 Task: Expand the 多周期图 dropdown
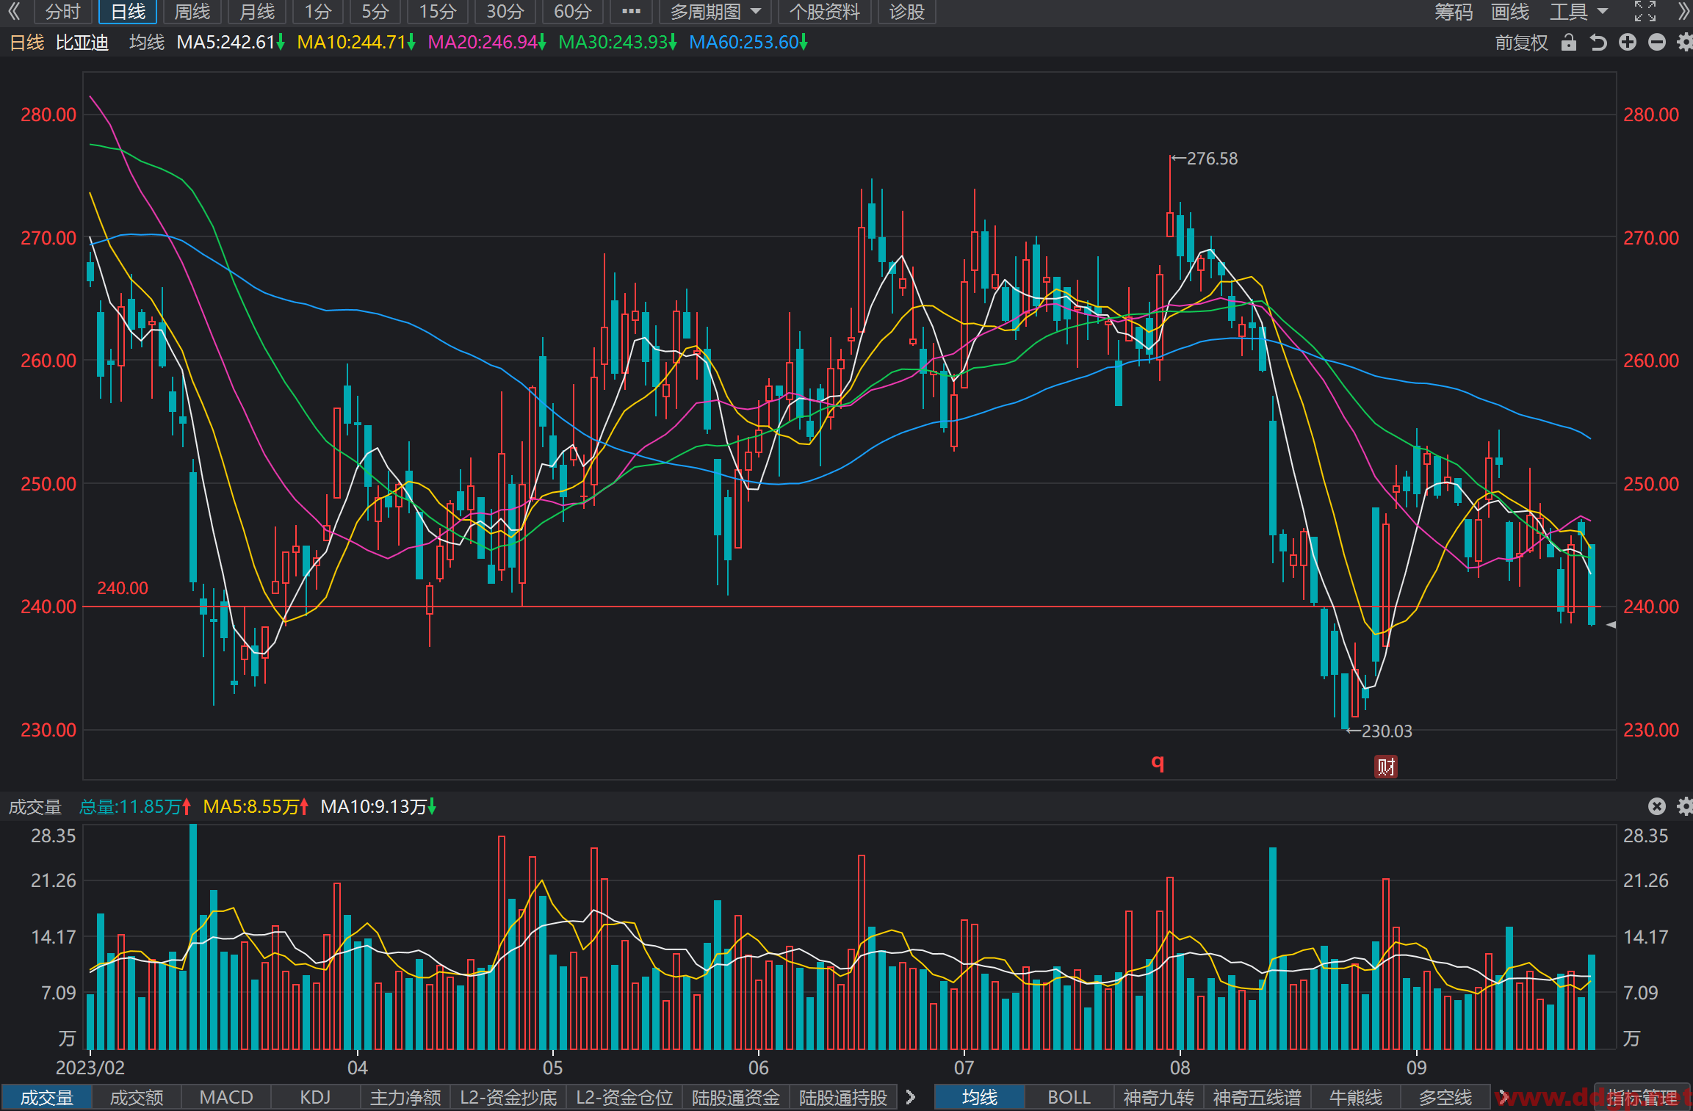(x=715, y=12)
